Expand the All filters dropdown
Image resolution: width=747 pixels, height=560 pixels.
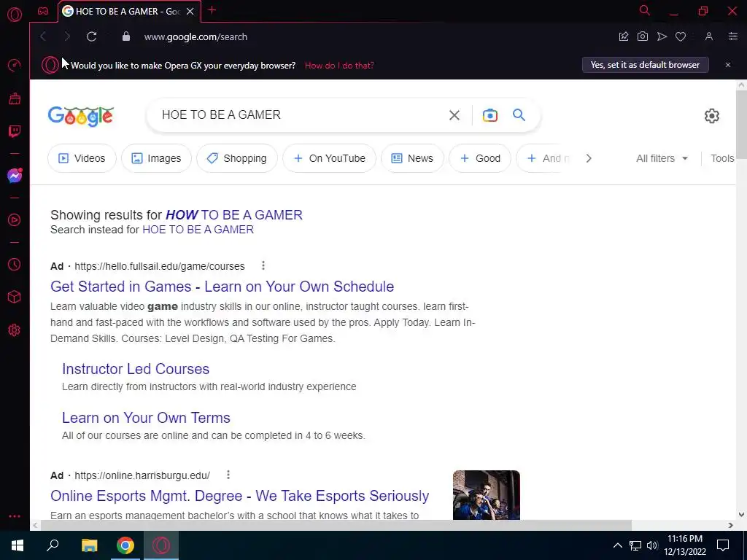pyautogui.click(x=662, y=158)
